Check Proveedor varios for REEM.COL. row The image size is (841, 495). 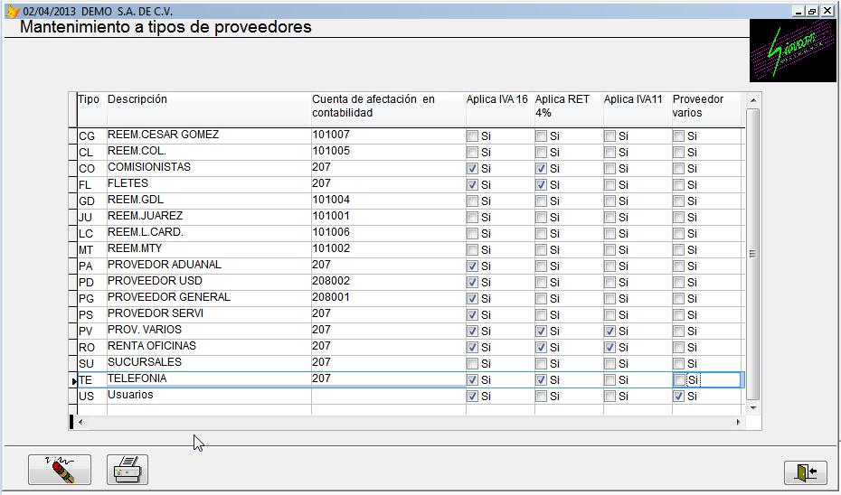click(x=678, y=152)
